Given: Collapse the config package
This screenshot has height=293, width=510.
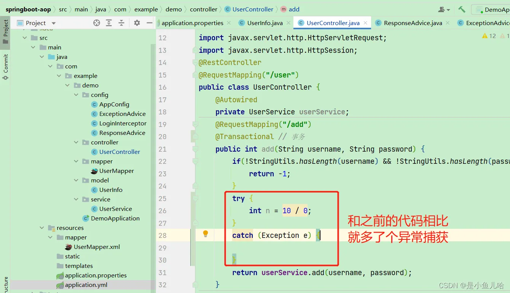Looking at the screenshot, I should point(76,95).
